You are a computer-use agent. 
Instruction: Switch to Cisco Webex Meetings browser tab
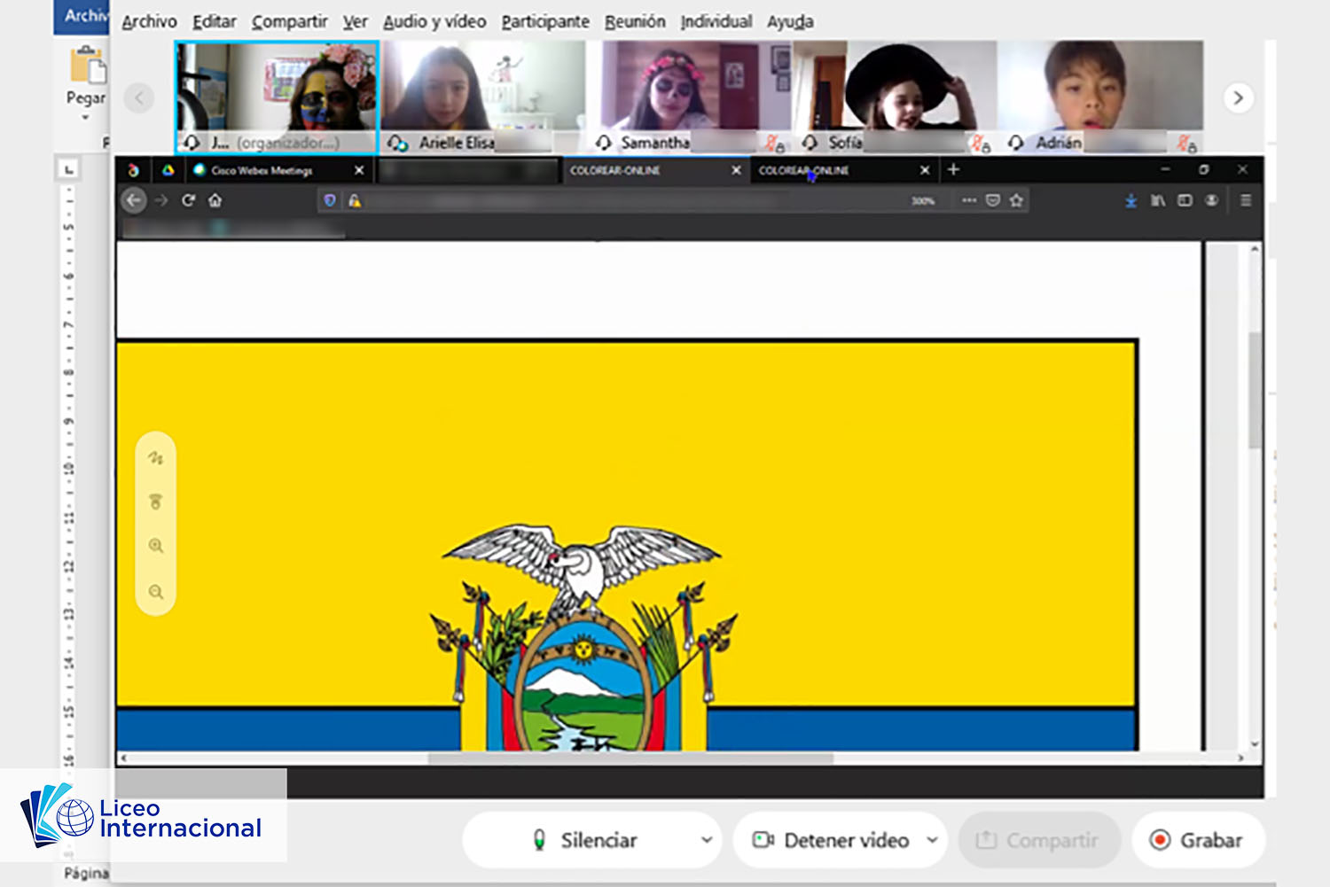[262, 170]
